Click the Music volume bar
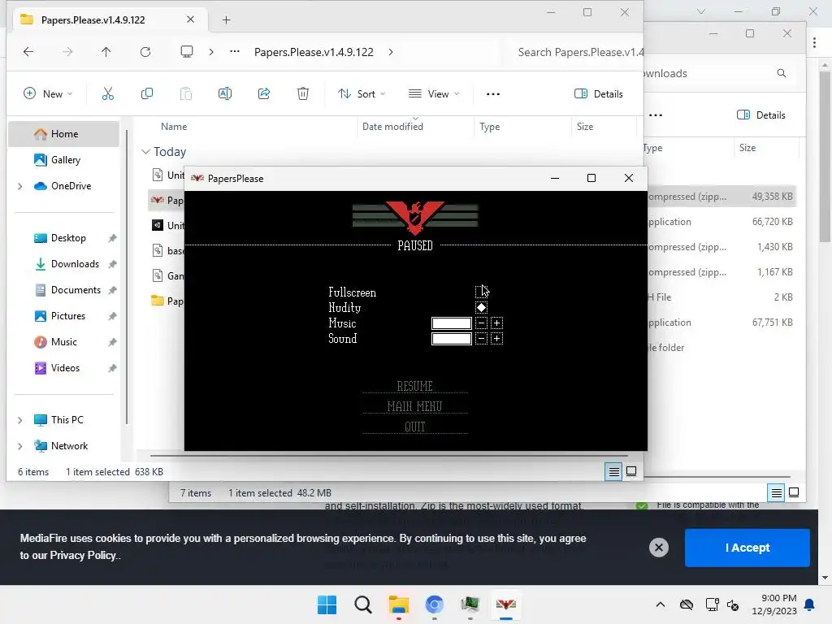 (x=452, y=323)
